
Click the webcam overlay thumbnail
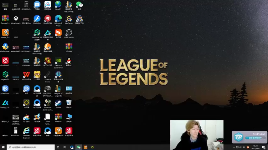pos(197,135)
